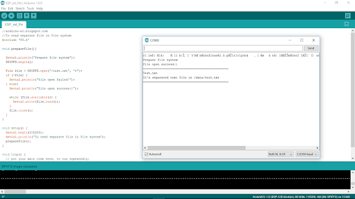355x199 pixels.
Task: Click the 'file.close();' code line
Action: click(x=21, y=111)
